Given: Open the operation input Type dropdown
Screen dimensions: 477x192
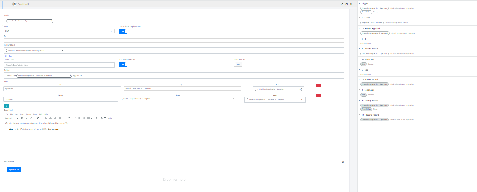Looking at the screenshot, I should tap(240, 88).
